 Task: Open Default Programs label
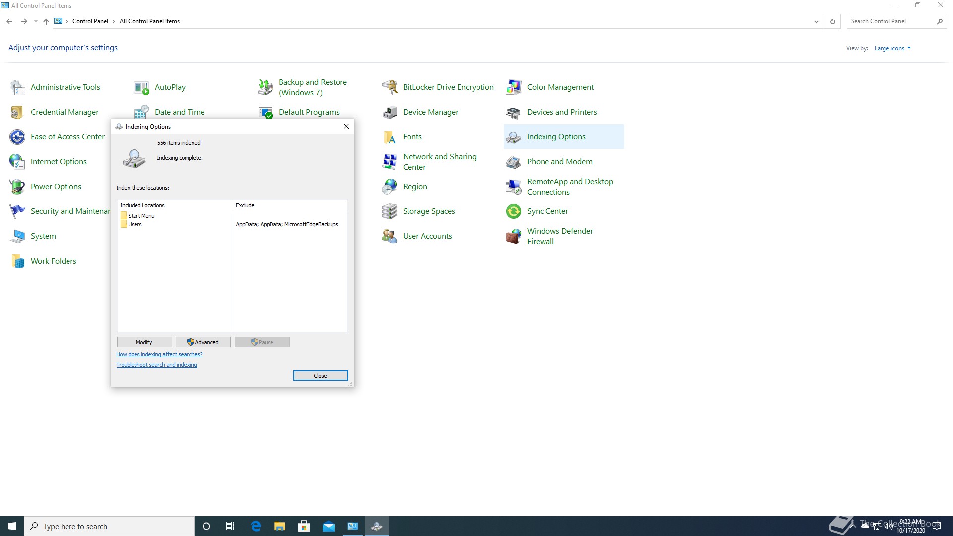pos(309,112)
